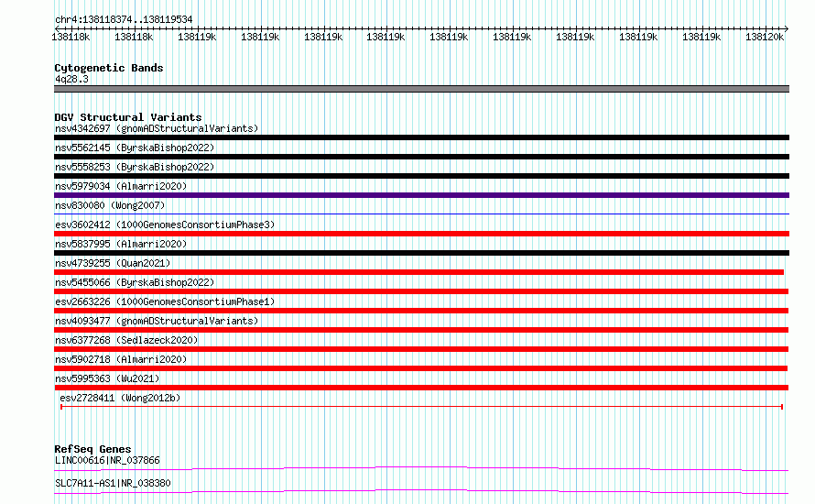Open esv2663226 (1000GenomesConsortiumPhase1) label
The image size is (815, 504).
point(165,301)
